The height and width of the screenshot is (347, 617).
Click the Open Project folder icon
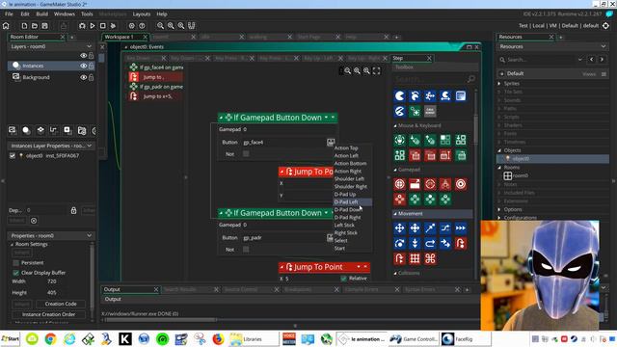pyautogui.click(x=35, y=26)
